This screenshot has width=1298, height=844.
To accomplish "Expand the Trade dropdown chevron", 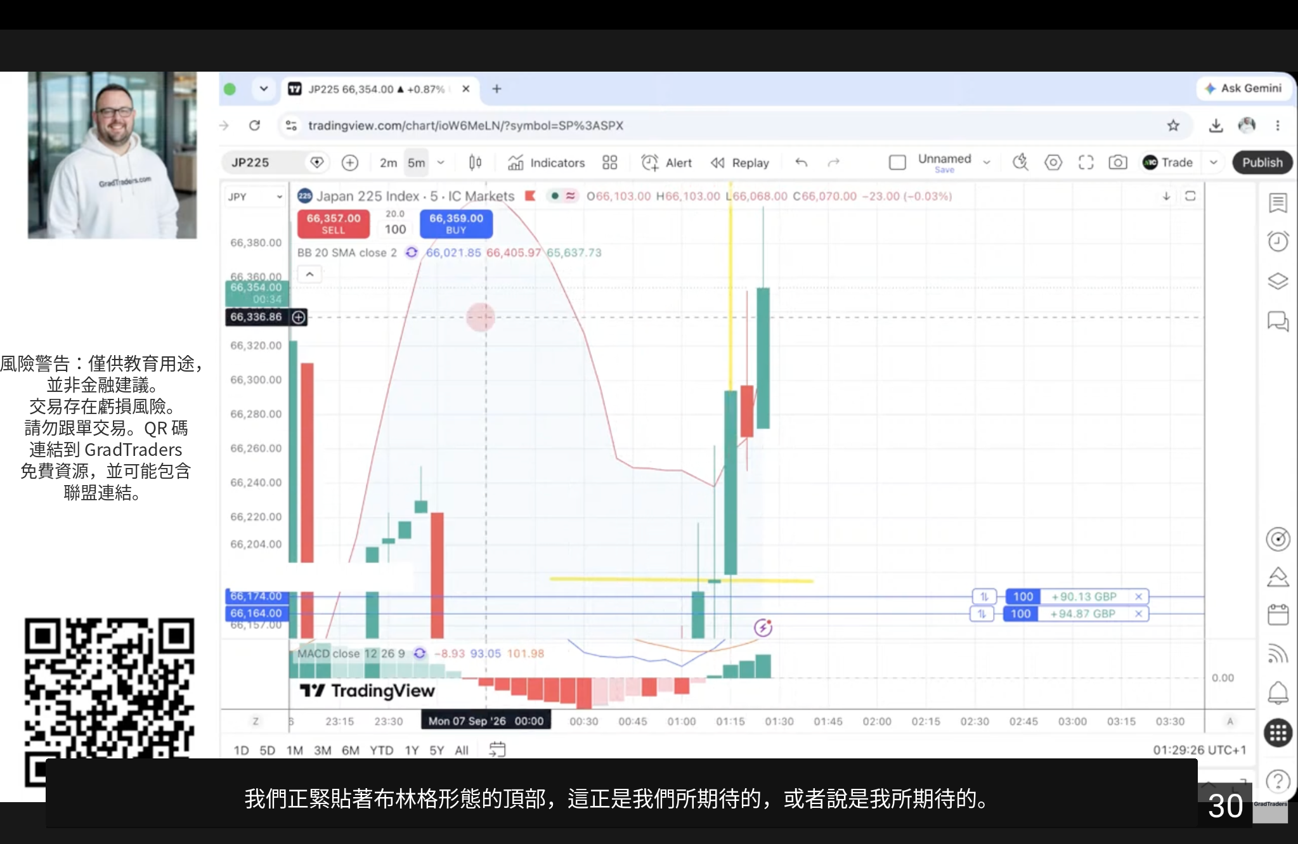I will (1213, 163).
